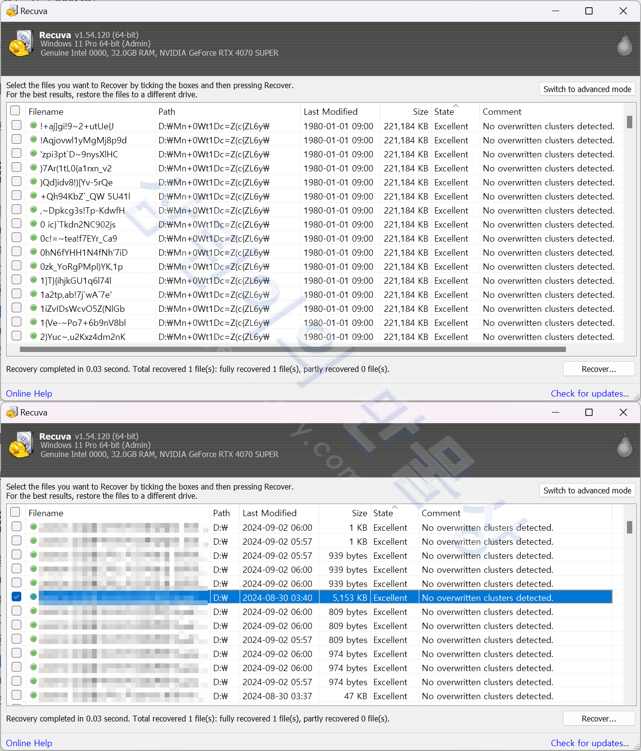Tick the select-all checkbox in top window header
Screen dimensions: 641x751
(x=15, y=110)
